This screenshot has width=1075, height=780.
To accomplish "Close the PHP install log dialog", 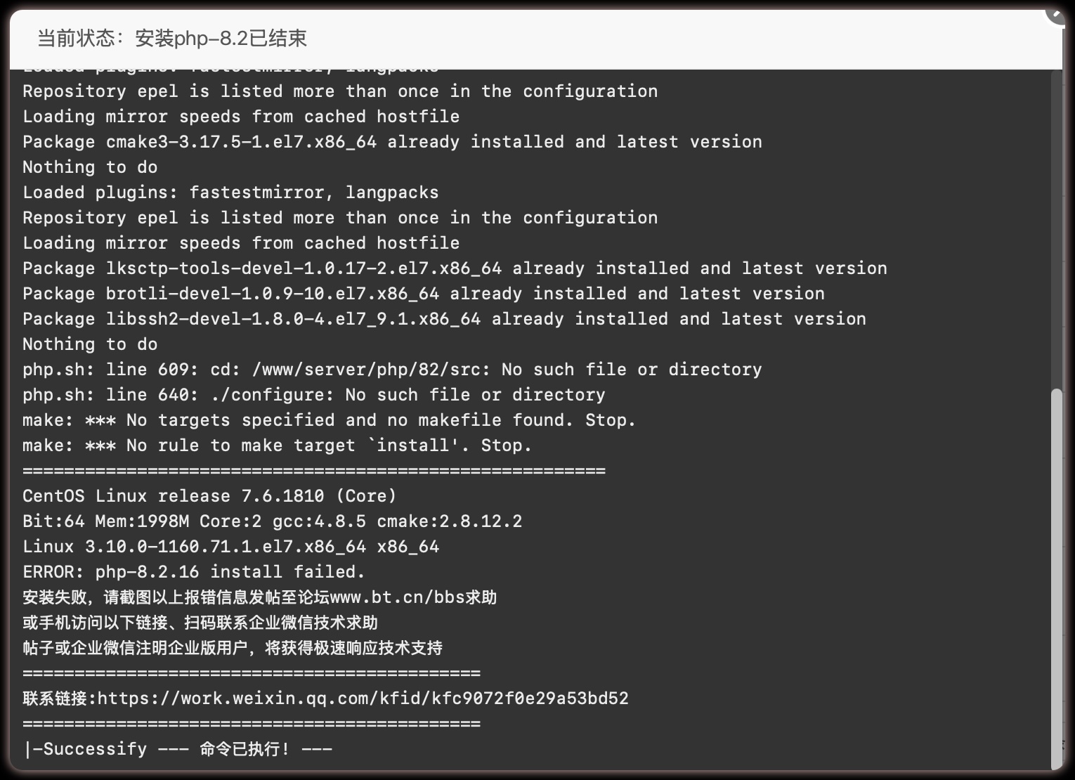I will click(x=1056, y=13).
